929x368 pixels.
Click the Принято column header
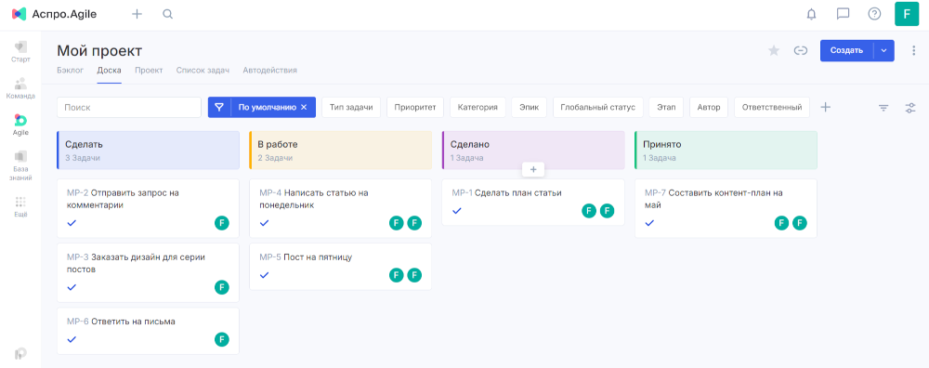(x=726, y=151)
